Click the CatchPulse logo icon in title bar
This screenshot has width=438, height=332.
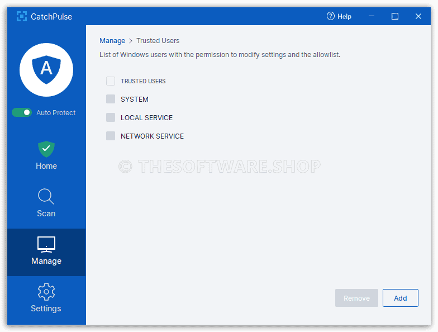click(21, 17)
